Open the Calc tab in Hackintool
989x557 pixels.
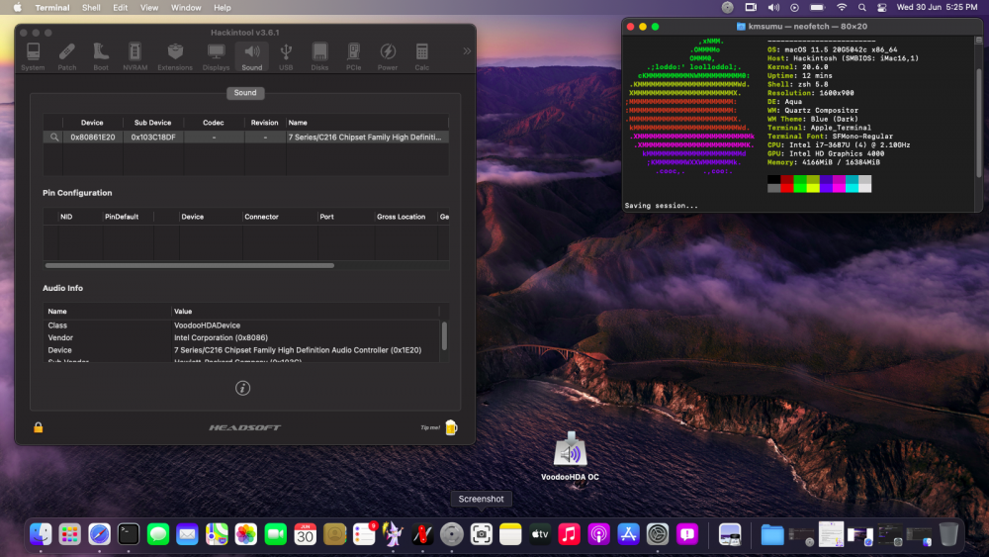(x=422, y=56)
